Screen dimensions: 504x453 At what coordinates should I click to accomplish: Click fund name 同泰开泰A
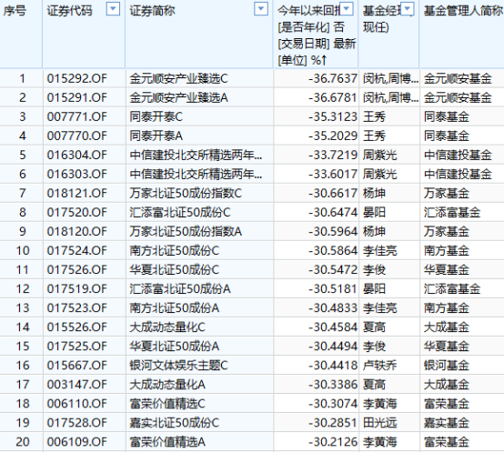156,136
